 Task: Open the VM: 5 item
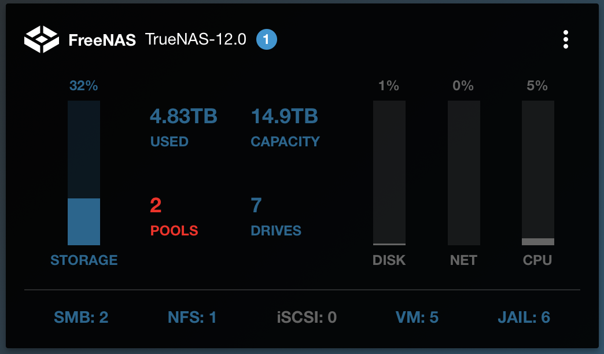coord(417,318)
